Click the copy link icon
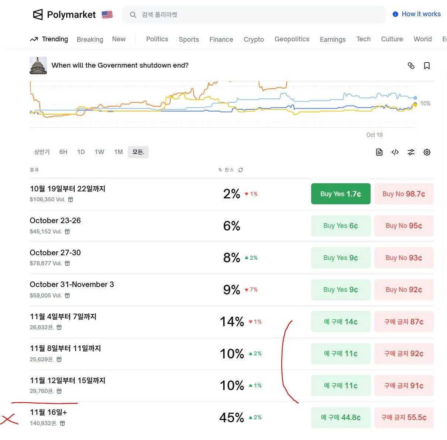This screenshot has height=440, width=447. [x=411, y=66]
